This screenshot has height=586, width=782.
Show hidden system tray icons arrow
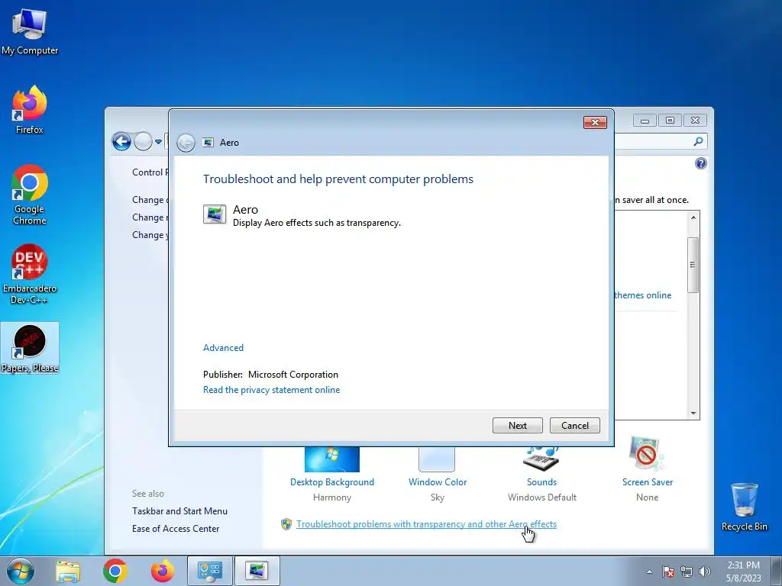click(649, 572)
